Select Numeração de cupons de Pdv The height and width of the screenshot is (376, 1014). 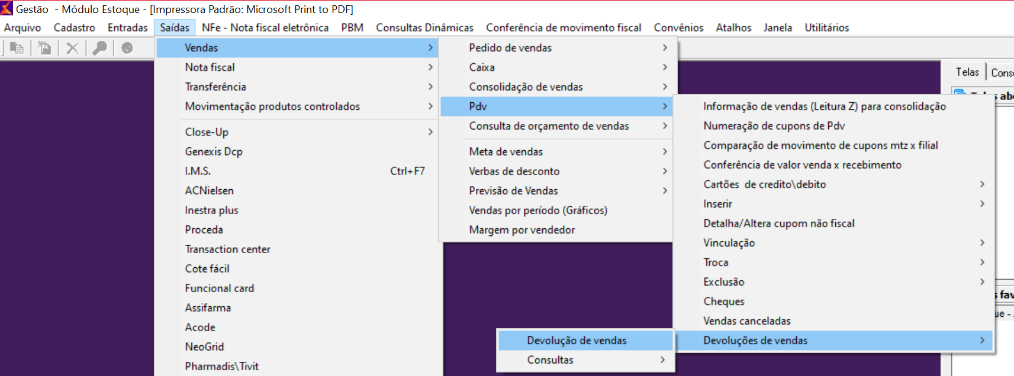tap(774, 126)
